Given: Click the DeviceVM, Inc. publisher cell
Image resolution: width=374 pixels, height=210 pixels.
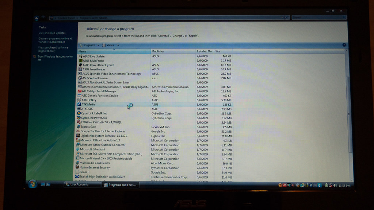Looking at the screenshot, I should click(x=161, y=127).
